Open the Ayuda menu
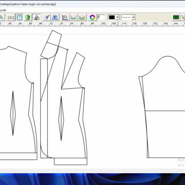This screenshot has height=185, width=185. point(3,10)
